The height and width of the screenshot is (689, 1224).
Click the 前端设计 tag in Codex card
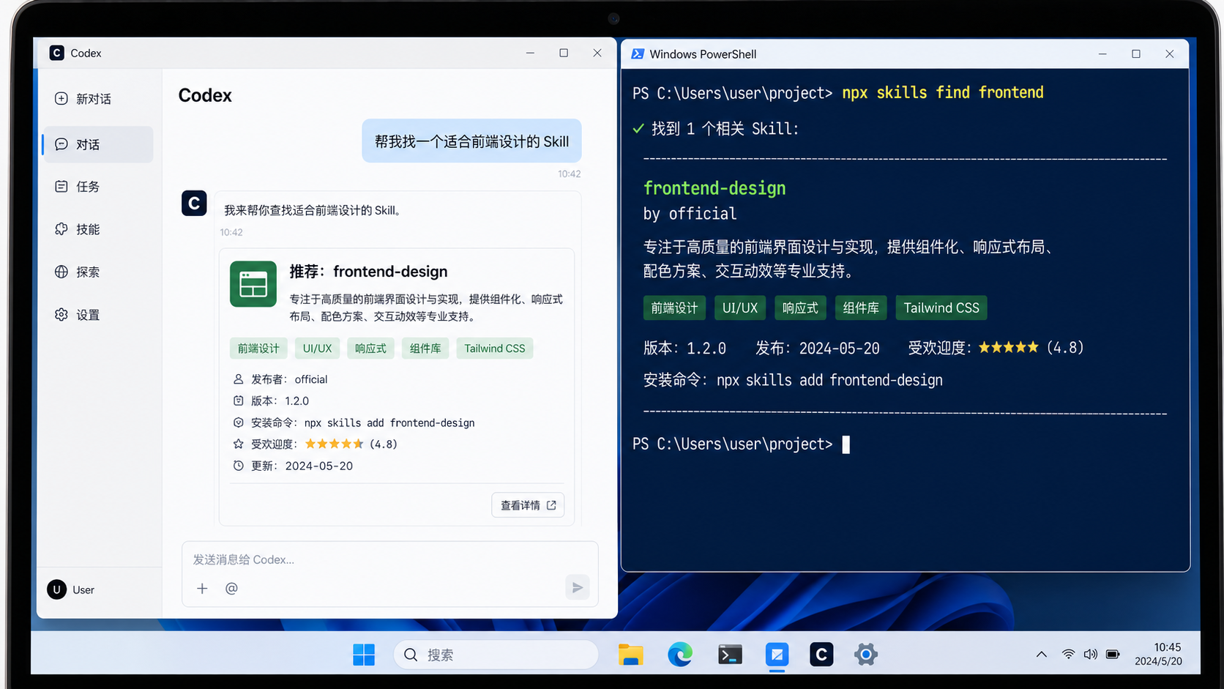[258, 349]
